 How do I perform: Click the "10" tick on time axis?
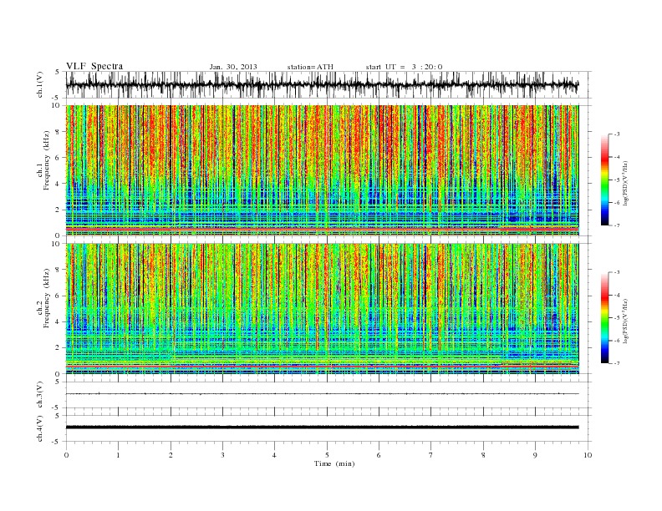pos(588,455)
